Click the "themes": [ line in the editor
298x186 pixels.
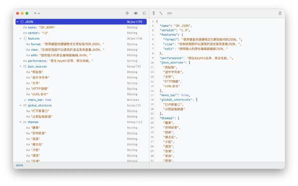[x=169, y=118]
